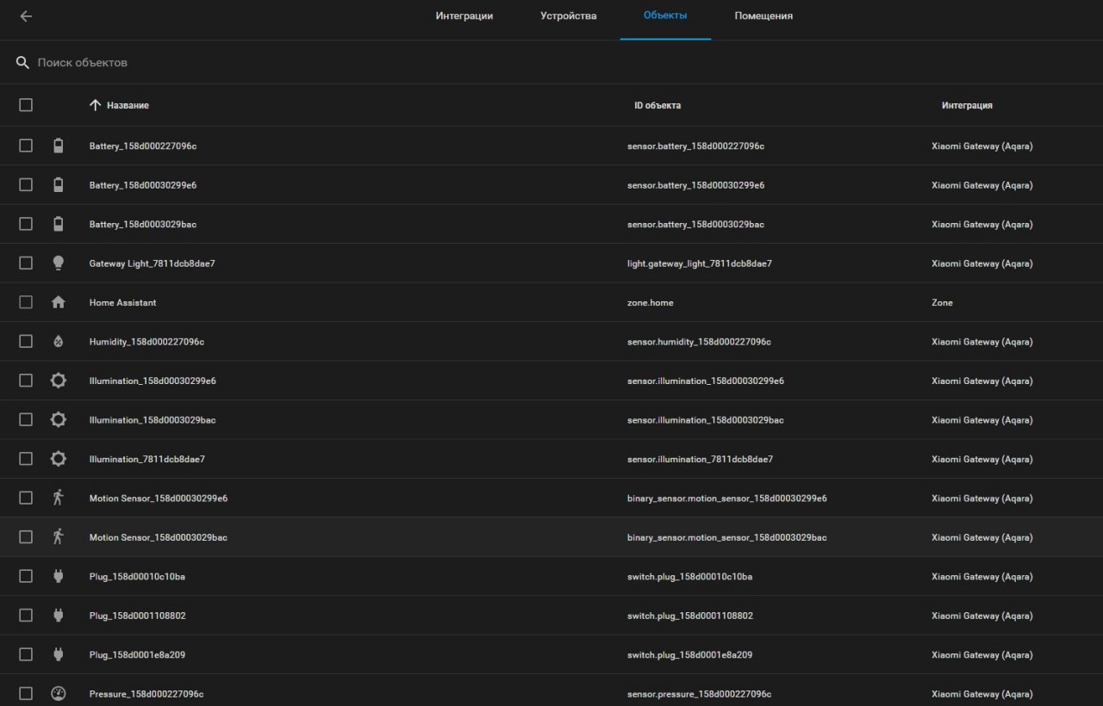Open the Humidity_158d000227096c name
Viewport: 1103px width, 706px height.
[146, 342]
